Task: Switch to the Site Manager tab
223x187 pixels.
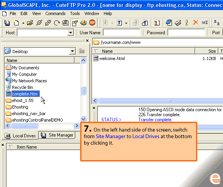Action: [x=57, y=135]
